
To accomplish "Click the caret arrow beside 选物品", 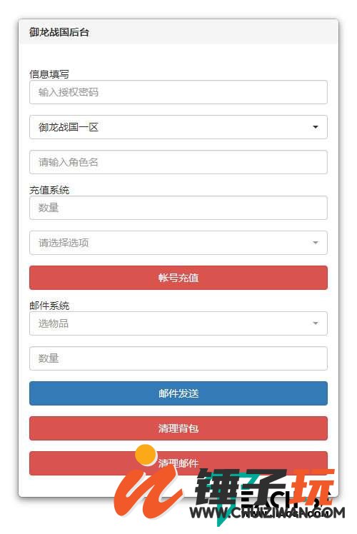I will coord(316,323).
